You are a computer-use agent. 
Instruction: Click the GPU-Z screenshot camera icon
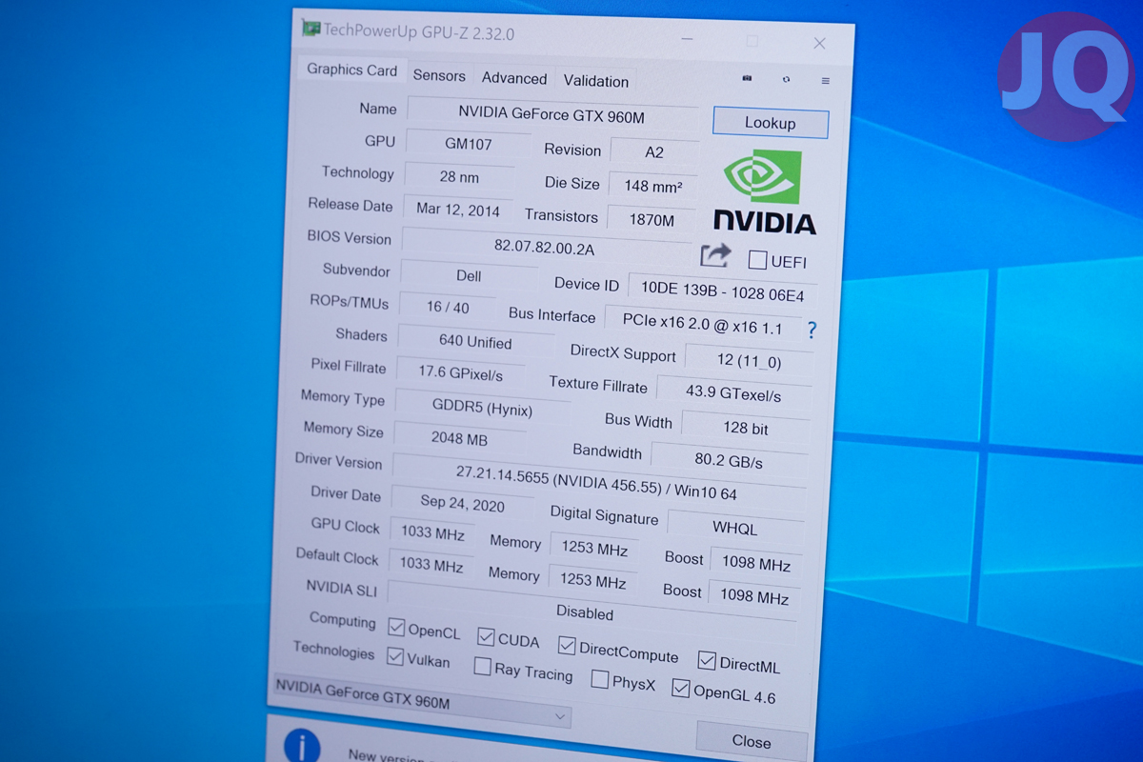coord(748,78)
